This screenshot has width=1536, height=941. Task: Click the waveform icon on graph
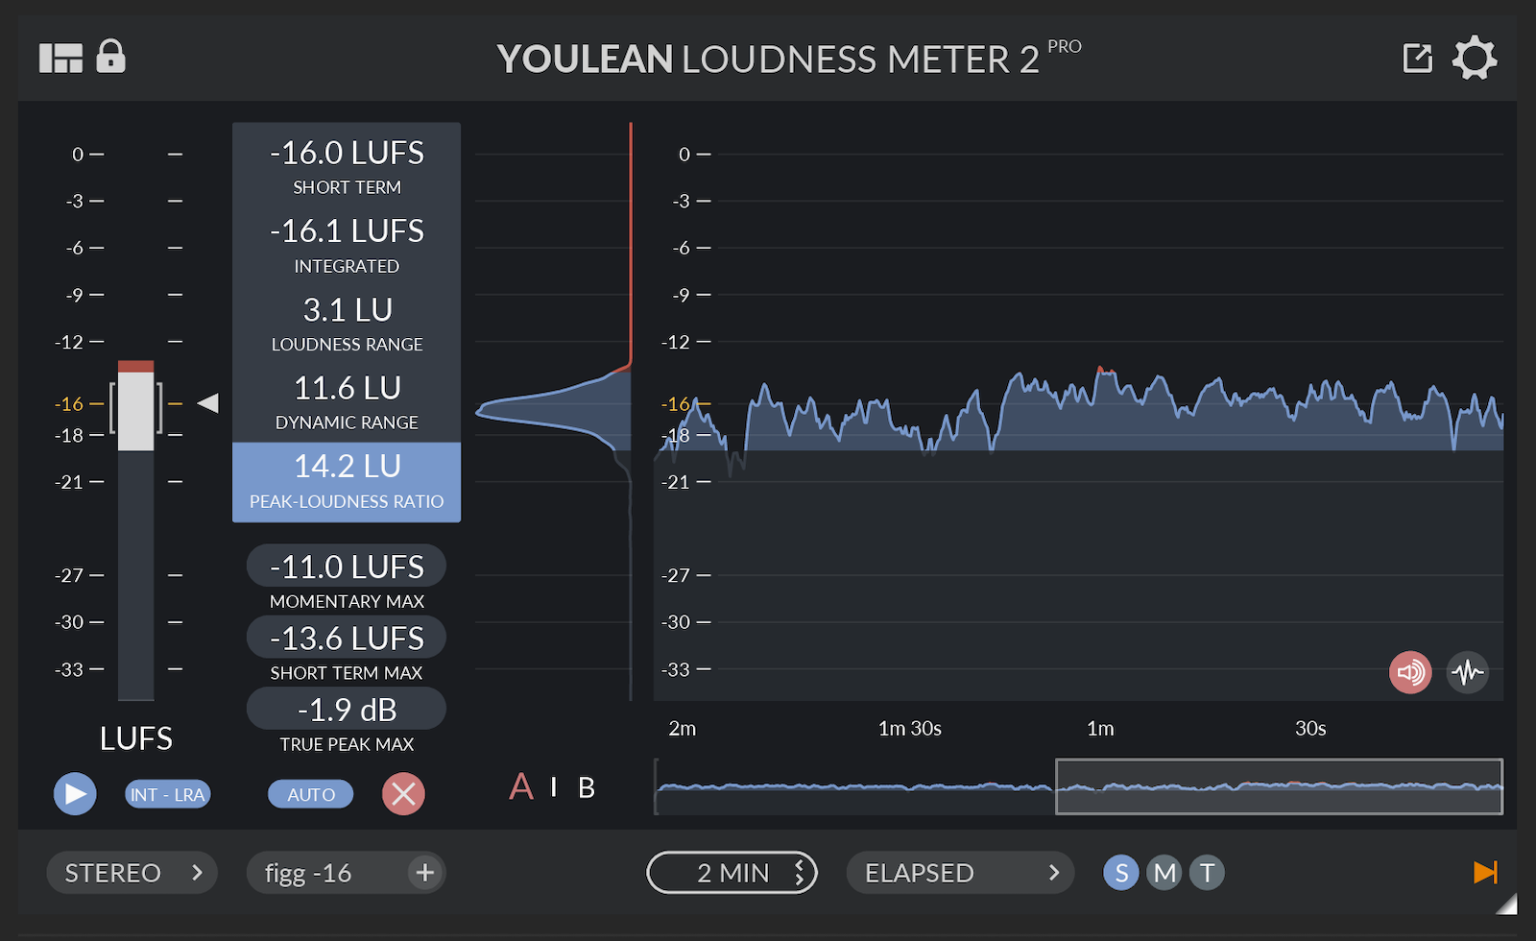[1467, 672]
